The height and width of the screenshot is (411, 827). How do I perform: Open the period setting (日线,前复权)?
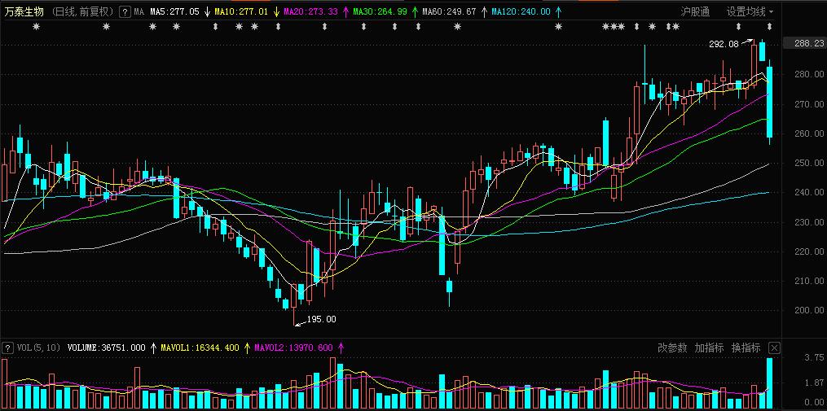[x=82, y=12]
